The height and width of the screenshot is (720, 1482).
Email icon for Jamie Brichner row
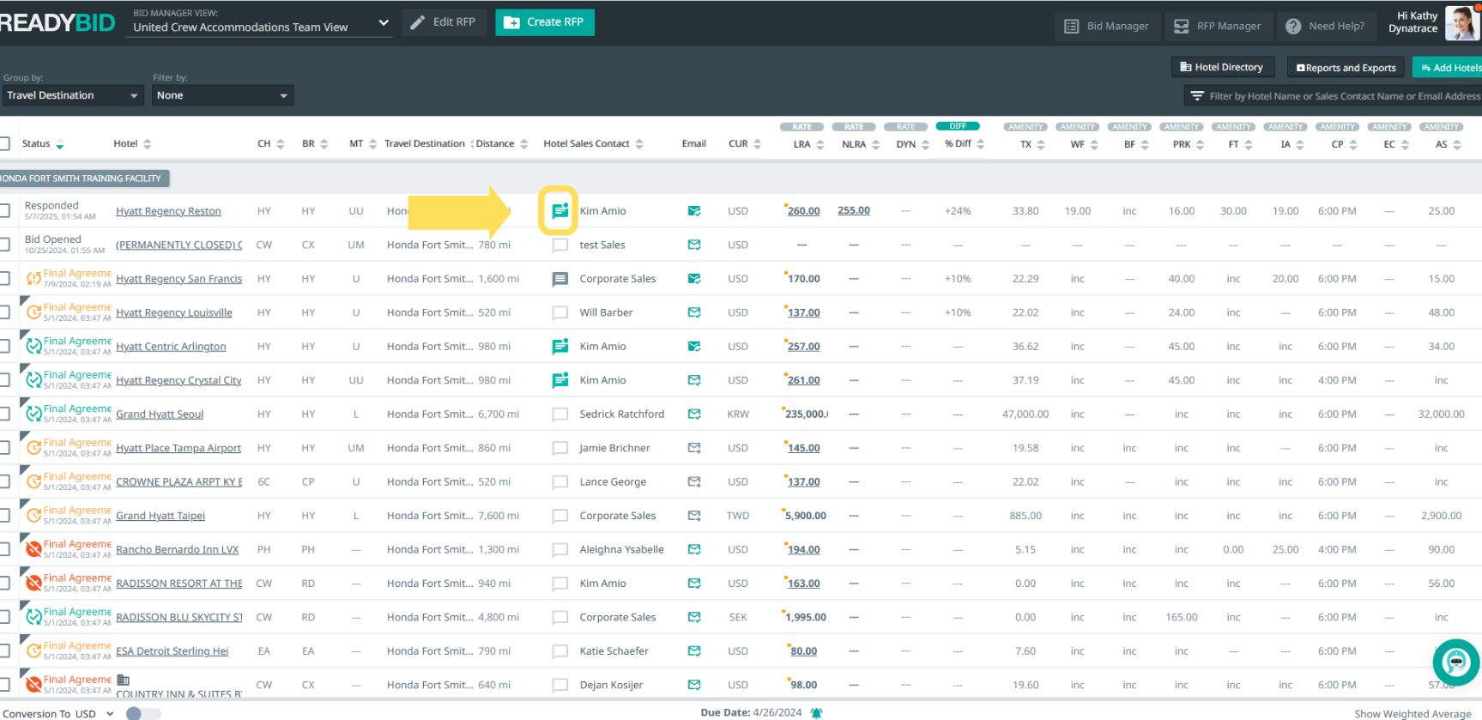tap(694, 448)
